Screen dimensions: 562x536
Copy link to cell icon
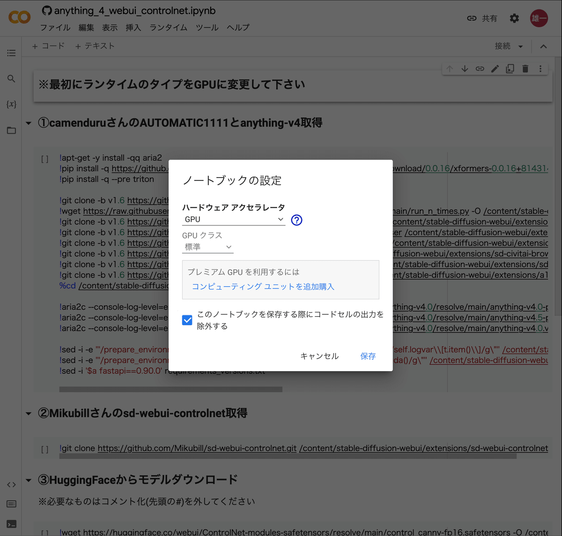click(x=480, y=69)
